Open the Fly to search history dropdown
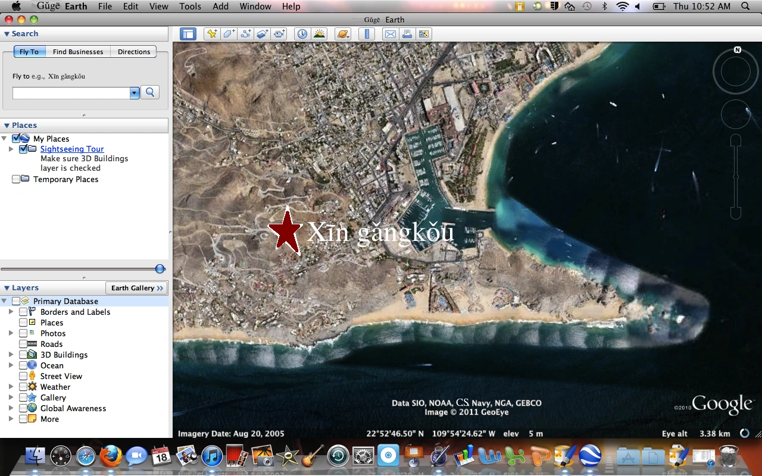762x476 pixels. click(x=135, y=93)
